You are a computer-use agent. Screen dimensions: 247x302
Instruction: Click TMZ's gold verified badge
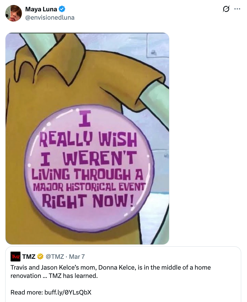point(40,257)
